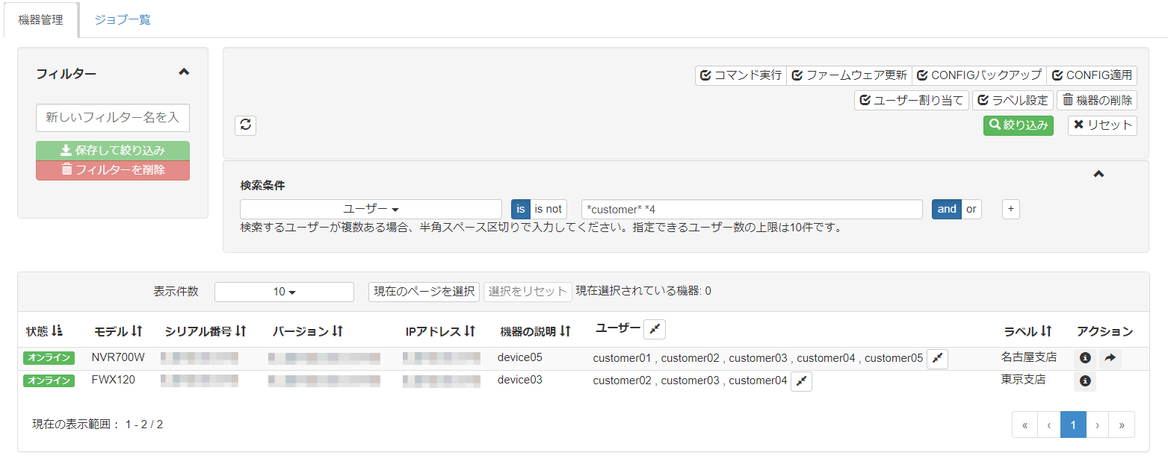Click the コマンド実行 button

coord(741,75)
